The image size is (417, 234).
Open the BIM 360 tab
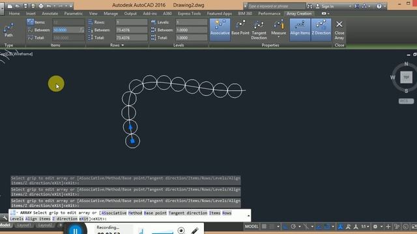[245, 14]
